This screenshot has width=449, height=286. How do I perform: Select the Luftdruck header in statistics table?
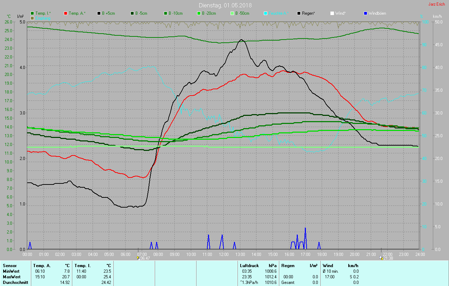(x=249, y=266)
